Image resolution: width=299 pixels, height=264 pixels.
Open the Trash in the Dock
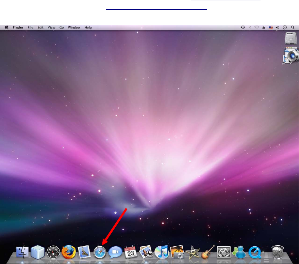(278, 252)
